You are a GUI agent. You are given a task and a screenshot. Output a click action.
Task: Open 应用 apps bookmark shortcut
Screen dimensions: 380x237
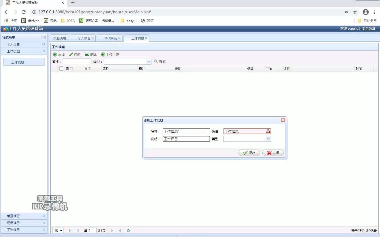[11, 21]
